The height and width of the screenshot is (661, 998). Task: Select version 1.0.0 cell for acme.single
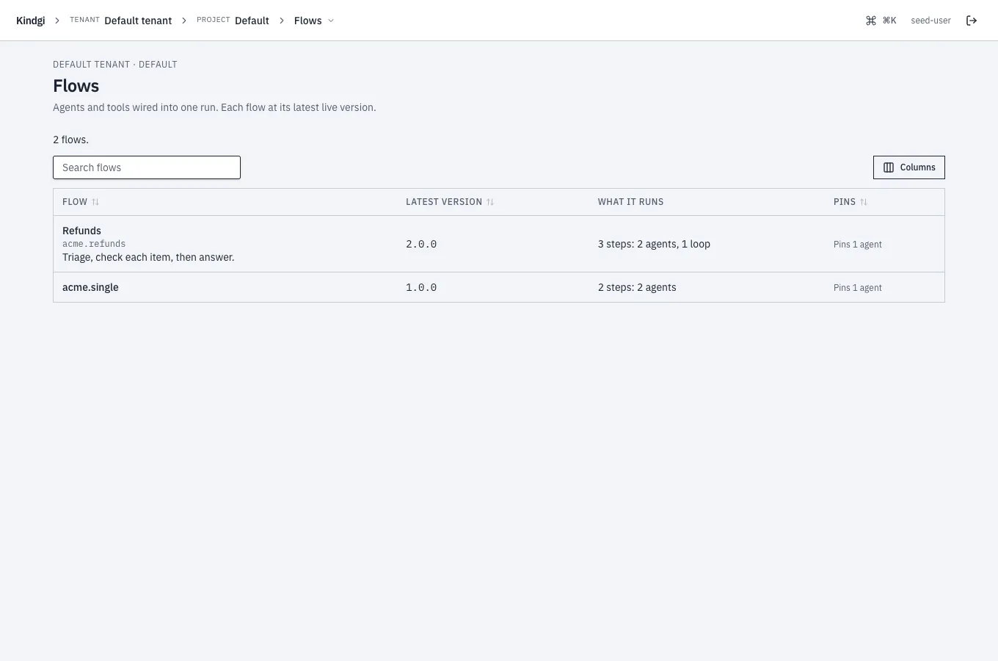pyautogui.click(x=421, y=287)
